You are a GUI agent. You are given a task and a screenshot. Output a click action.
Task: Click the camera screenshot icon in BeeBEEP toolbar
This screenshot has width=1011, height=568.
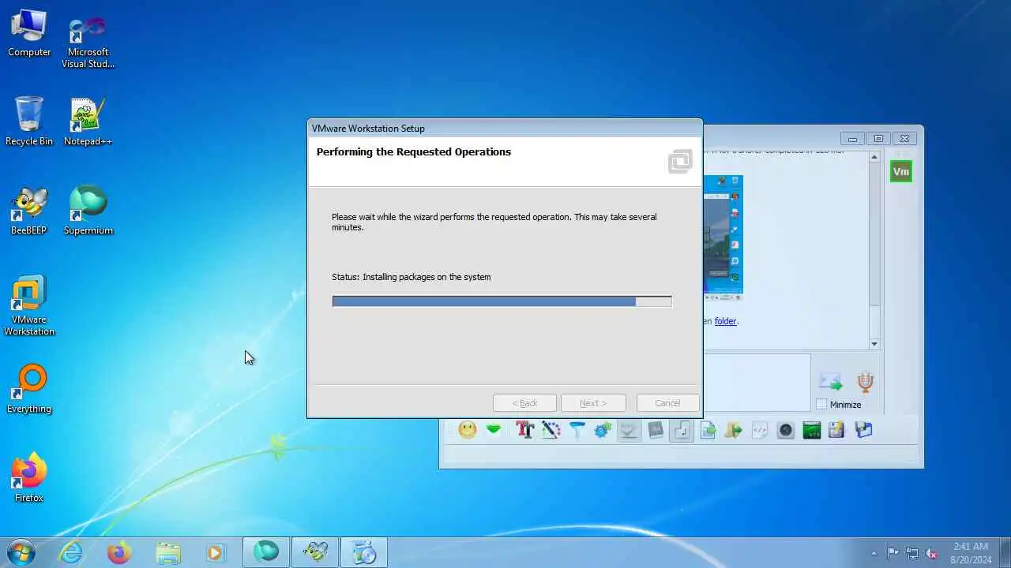point(786,430)
